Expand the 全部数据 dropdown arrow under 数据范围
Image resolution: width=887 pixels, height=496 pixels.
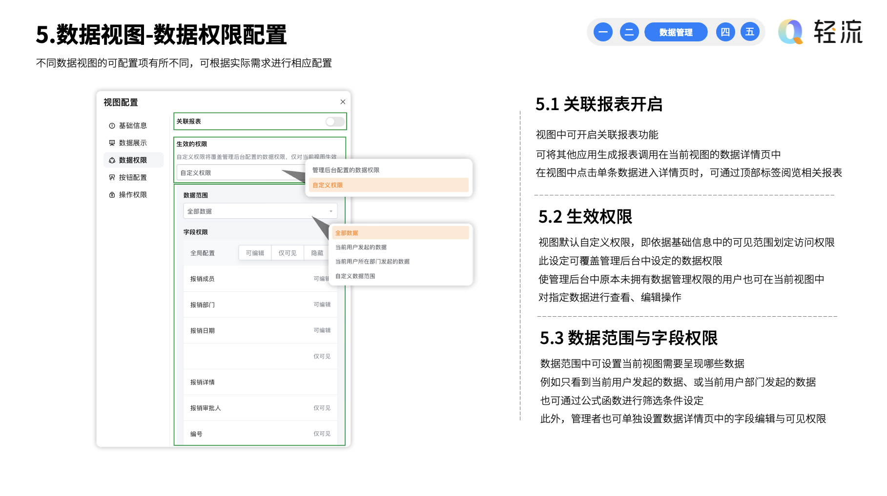click(330, 211)
